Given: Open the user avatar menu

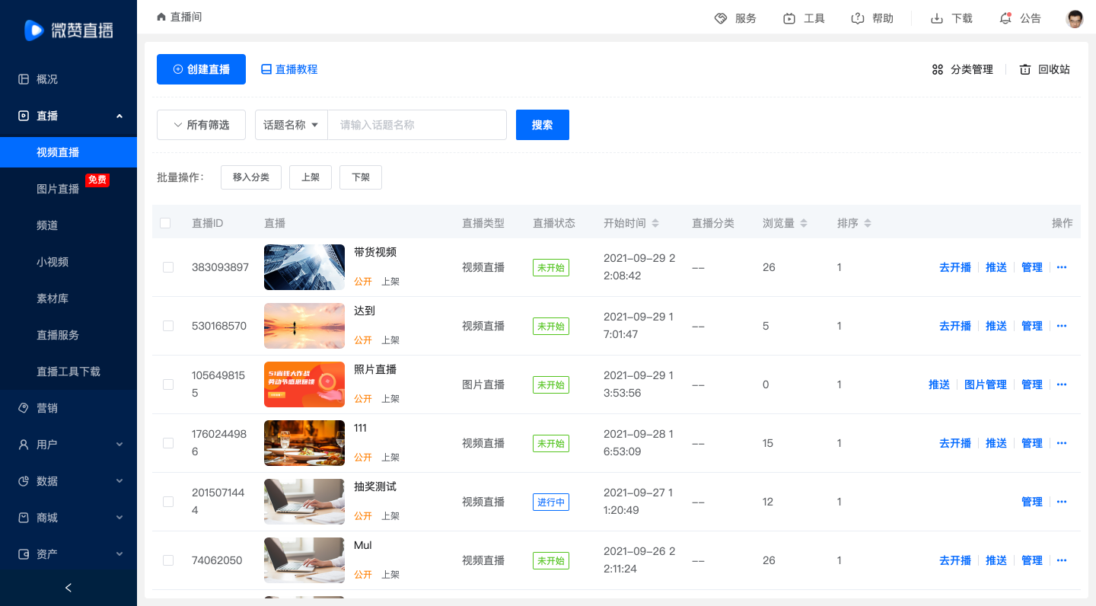Looking at the screenshot, I should coord(1075,19).
